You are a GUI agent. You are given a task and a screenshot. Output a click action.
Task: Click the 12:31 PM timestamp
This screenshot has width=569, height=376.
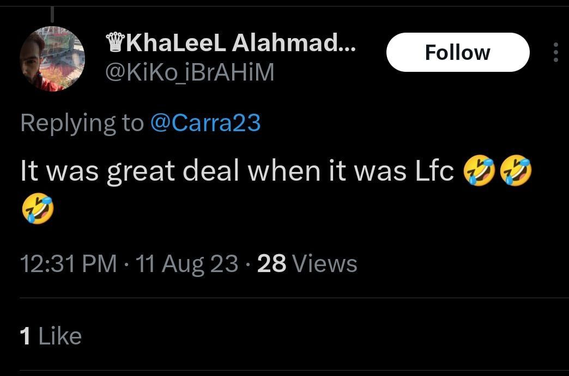coord(68,264)
